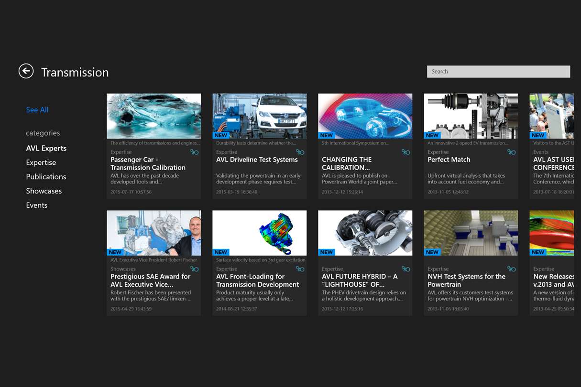Click share icon on Perfect Match card
Viewport: 581px width, 387px height.
coord(511,152)
